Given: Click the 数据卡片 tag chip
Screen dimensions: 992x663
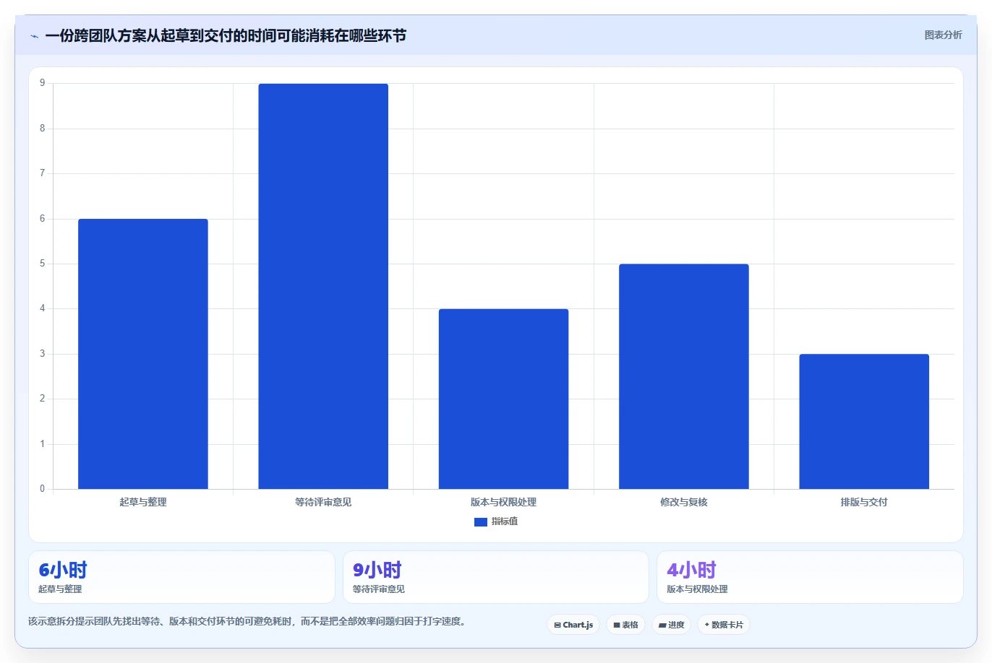Looking at the screenshot, I should 724,625.
